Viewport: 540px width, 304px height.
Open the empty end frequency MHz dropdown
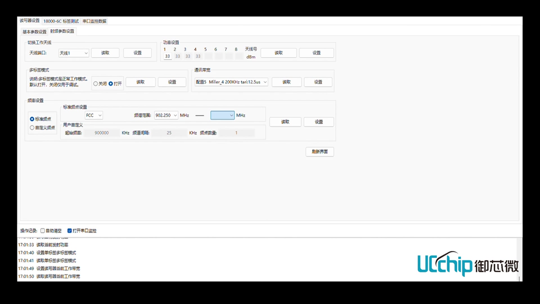point(222,115)
